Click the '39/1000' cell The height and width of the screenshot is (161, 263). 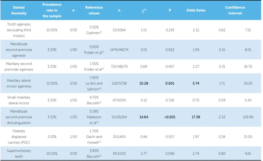(x=119, y=154)
